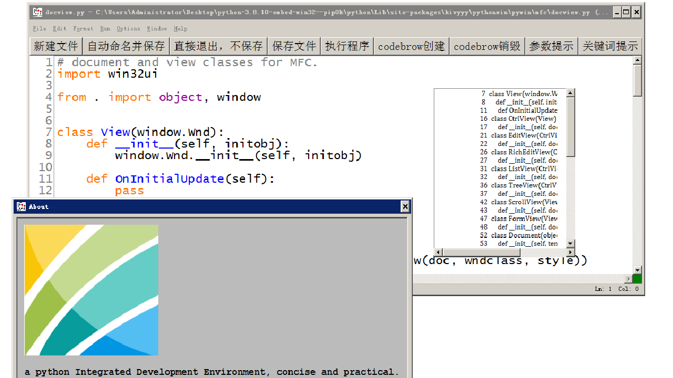Viewport: 673px width, 378px height.
Task: Click the code browser's scroll down arrow
Action: point(570,244)
